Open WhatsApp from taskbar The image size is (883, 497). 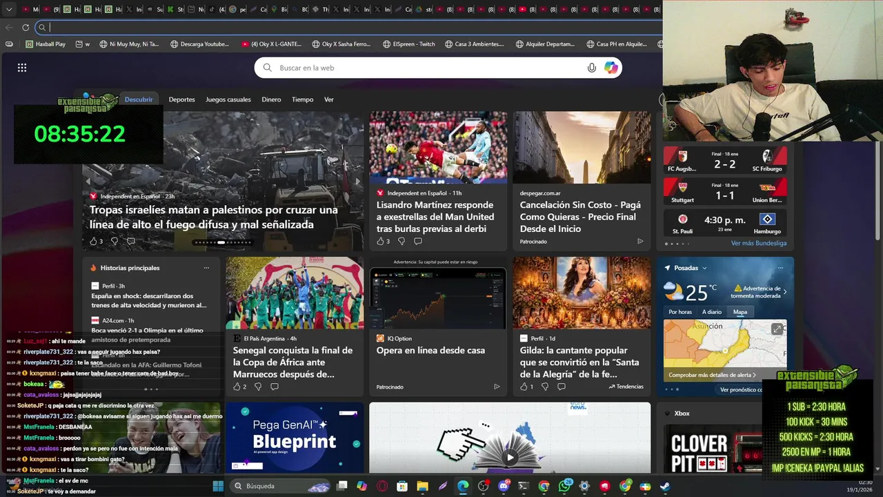click(564, 486)
